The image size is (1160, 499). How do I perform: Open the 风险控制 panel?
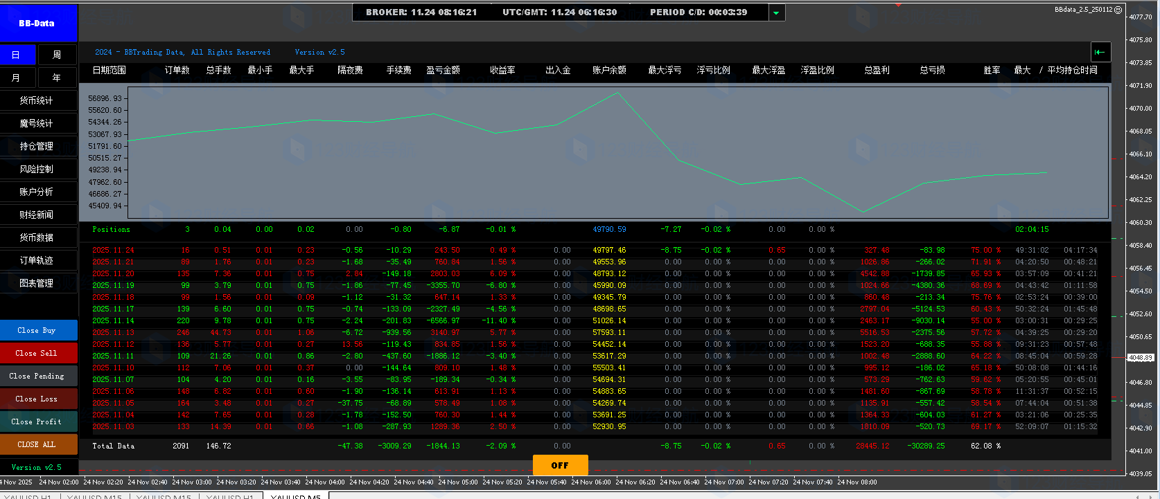37,169
